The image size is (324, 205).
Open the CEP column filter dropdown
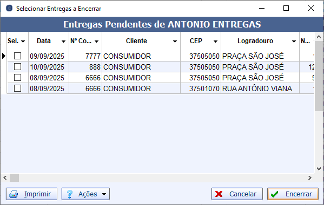tap(215, 42)
